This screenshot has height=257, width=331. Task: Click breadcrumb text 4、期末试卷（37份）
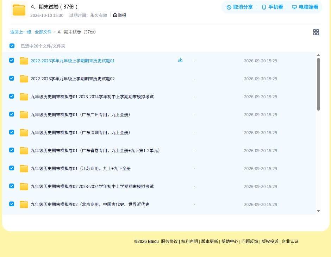[x=77, y=32]
